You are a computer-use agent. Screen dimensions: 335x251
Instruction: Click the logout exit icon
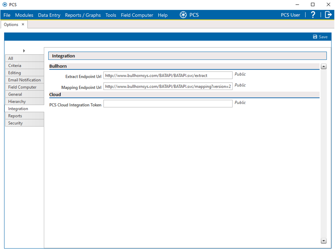pyautogui.click(x=328, y=15)
